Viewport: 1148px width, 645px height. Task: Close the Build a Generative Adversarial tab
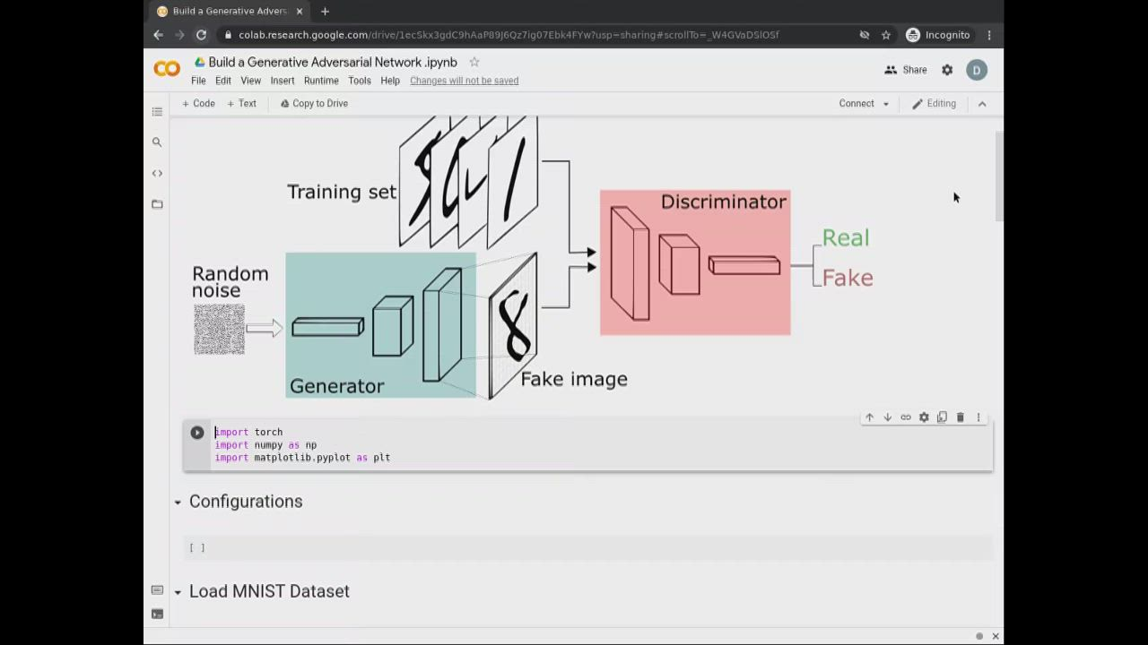click(300, 11)
